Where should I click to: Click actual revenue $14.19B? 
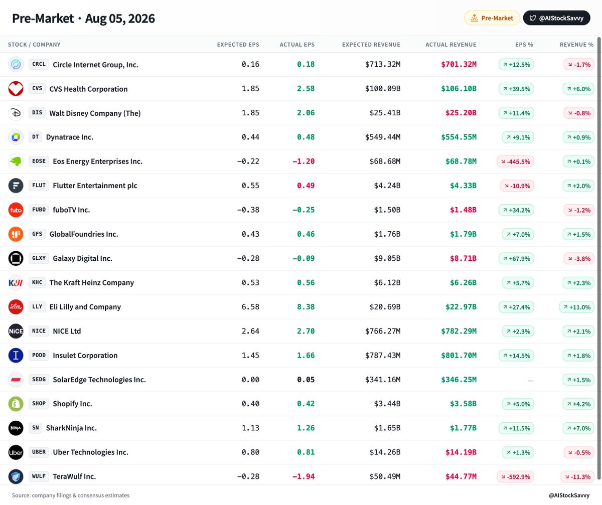click(461, 452)
